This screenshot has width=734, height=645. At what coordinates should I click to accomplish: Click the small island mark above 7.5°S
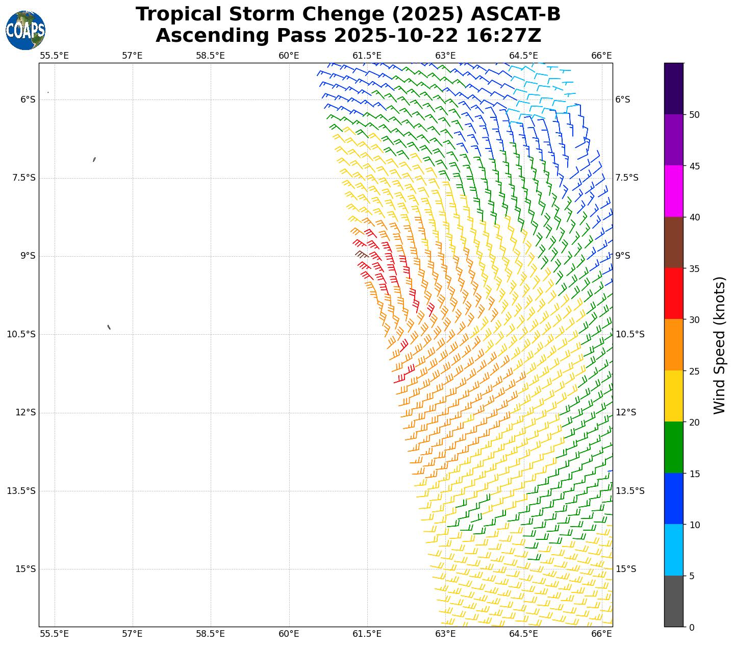94,159
